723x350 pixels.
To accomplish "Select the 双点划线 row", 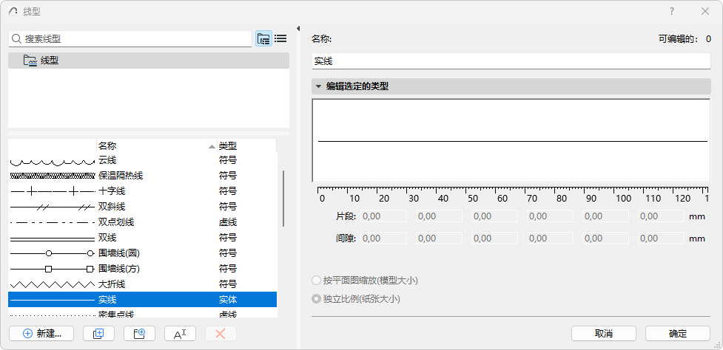I will click(143, 222).
